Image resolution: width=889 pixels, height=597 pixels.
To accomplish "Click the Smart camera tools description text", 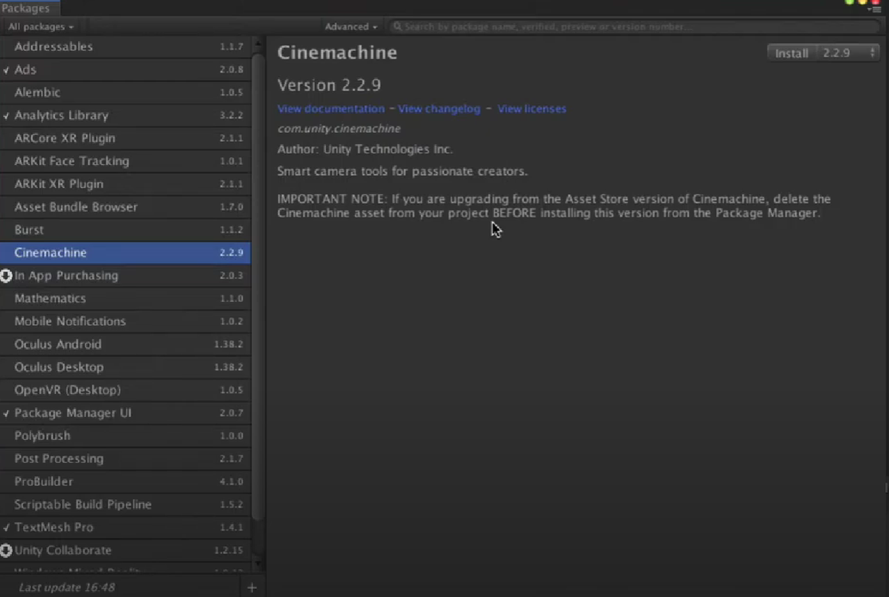I will (402, 171).
